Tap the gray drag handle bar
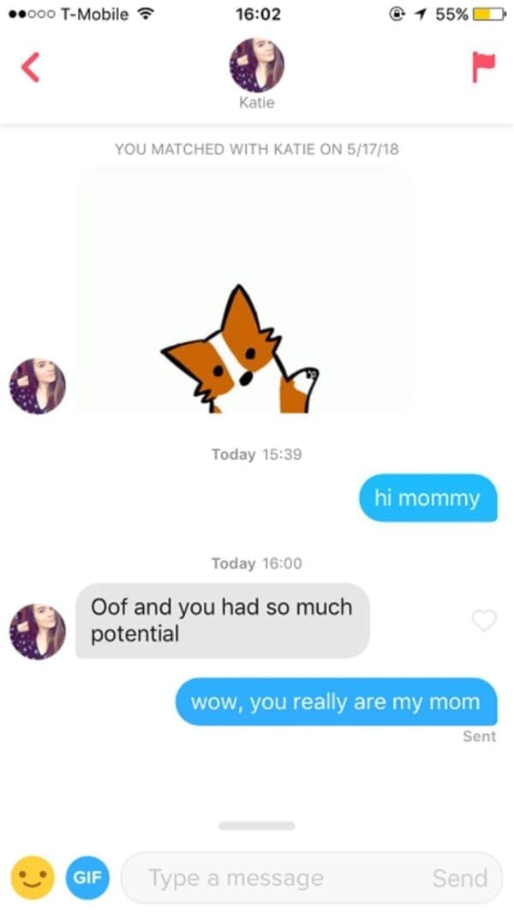The image size is (514, 915). click(x=257, y=826)
